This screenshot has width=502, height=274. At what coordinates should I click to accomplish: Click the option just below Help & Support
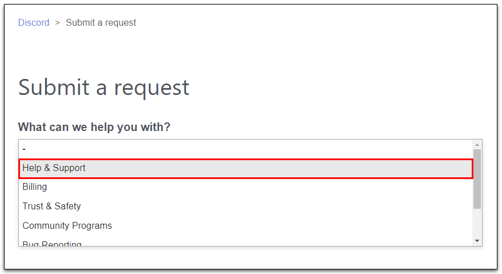point(35,187)
